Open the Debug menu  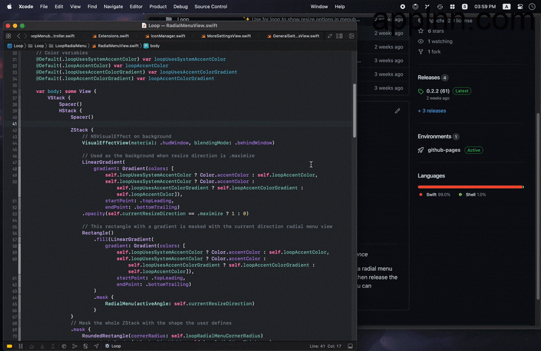coord(181,7)
